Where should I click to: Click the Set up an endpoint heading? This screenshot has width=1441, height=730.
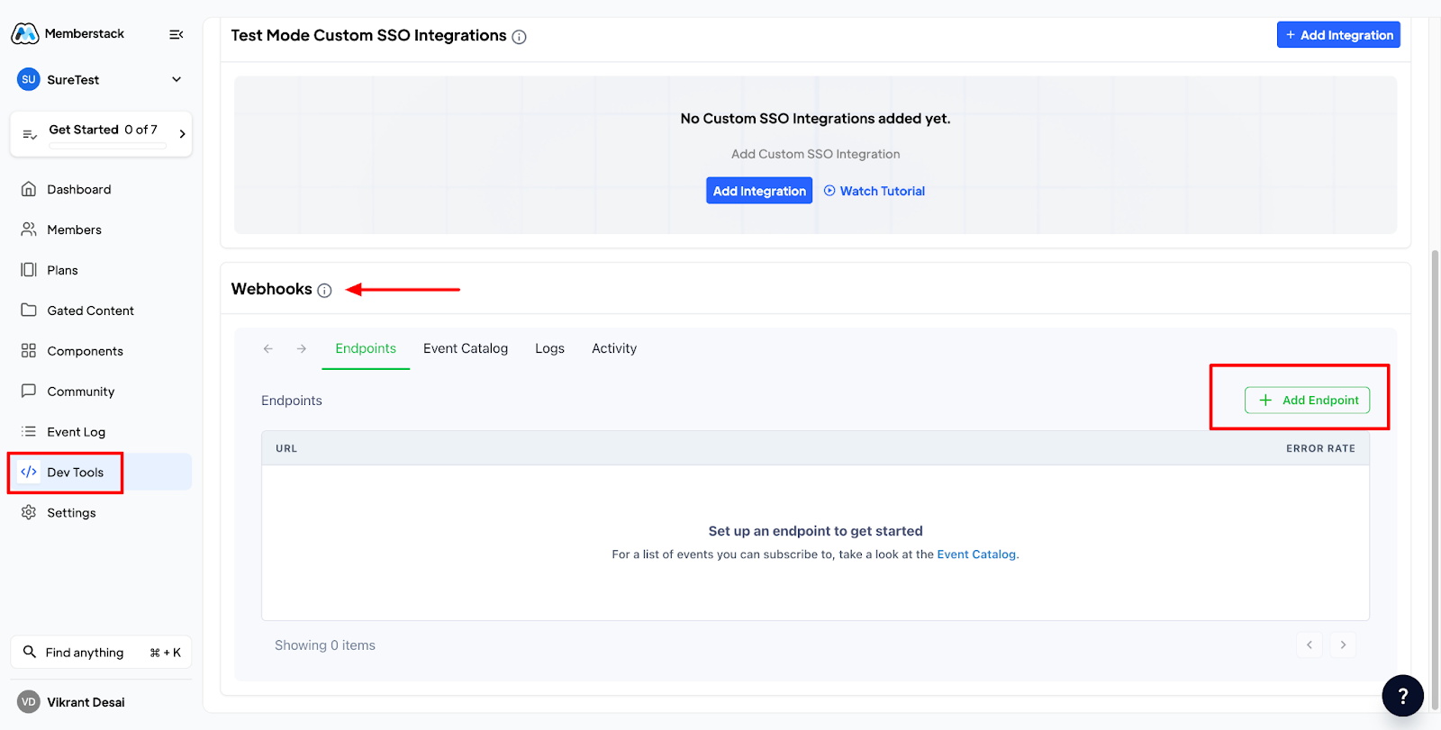(816, 531)
